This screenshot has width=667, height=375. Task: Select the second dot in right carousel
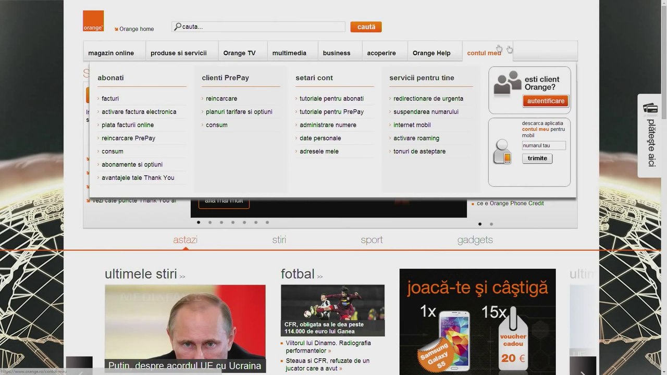click(x=491, y=224)
